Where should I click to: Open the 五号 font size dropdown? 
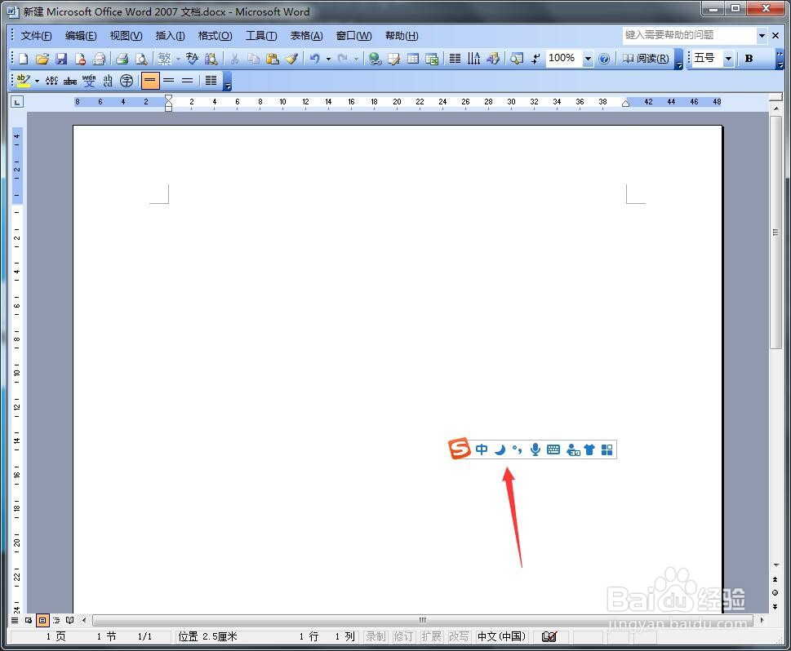click(728, 59)
